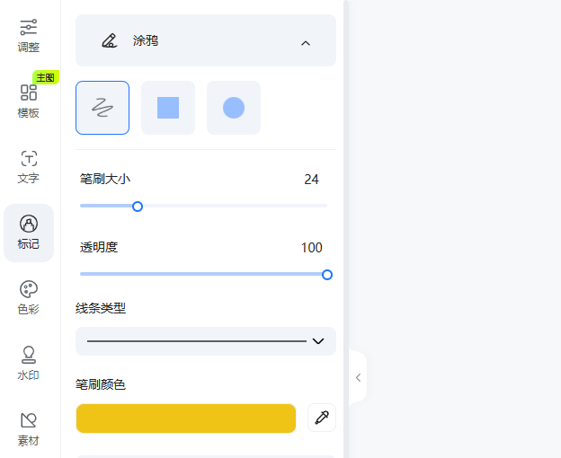Open the 素材 materials panel
Image resolution: width=561 pixels, height=458 pixels.
pos(29,429)
